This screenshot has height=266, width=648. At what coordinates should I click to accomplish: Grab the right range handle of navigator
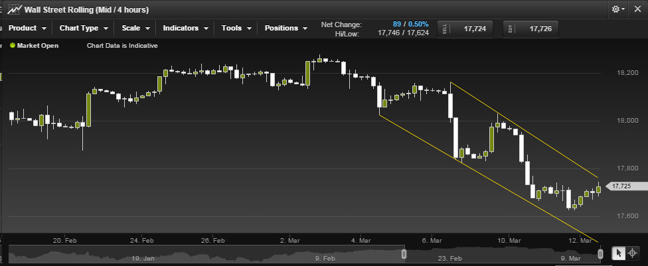[600, 254]
